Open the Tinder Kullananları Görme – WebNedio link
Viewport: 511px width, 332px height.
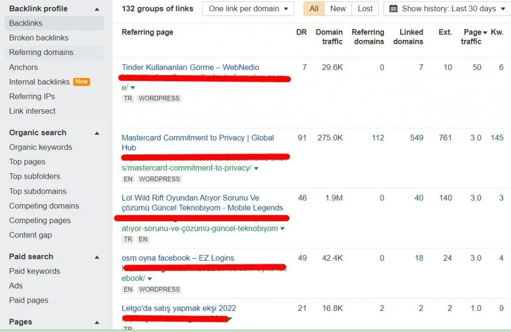pyautogui.click(x=190, y=67)
